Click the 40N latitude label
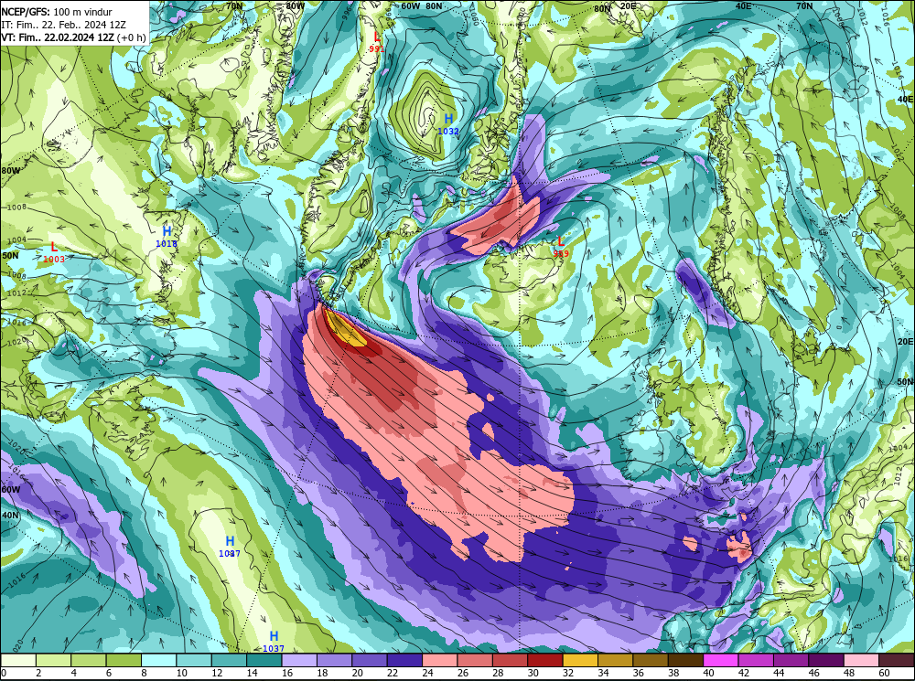This screenshot has height=681, width=915. 10,516
